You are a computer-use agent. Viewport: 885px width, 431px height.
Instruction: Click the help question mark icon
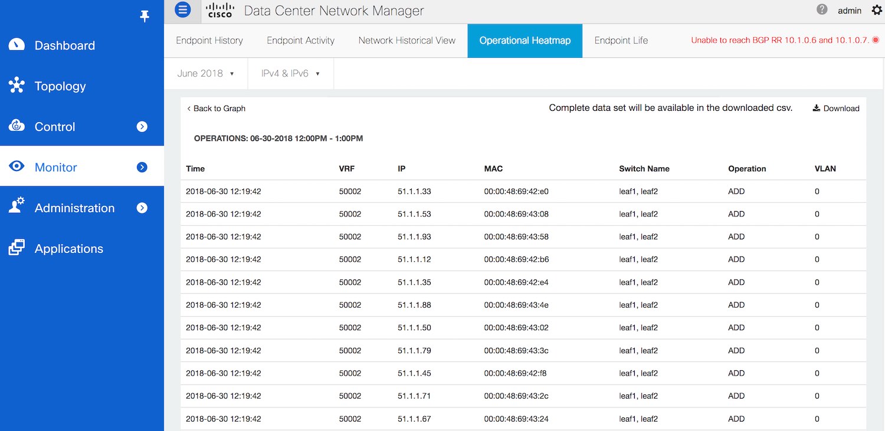point(822,9)
